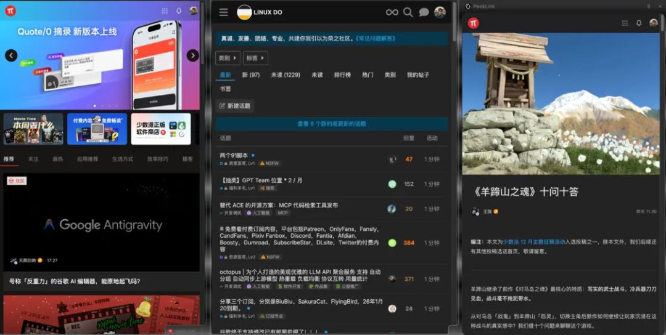
Task: Sort topics by 回复 column header
Action: [x=409, y=138]
